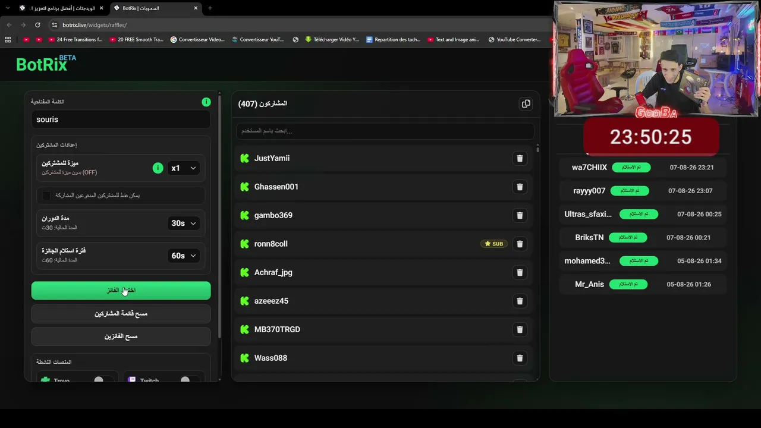
Task: Click the Kick logo next to JustYamii
Action: coord(244,158)
